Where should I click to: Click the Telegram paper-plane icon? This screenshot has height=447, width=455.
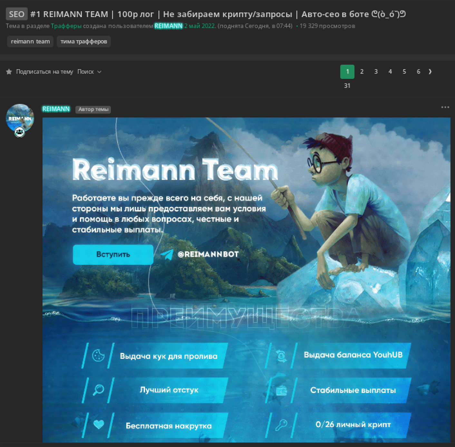point(167,255)
